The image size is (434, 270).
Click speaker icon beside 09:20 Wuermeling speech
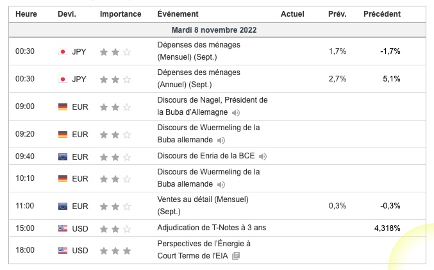(221, 140)
